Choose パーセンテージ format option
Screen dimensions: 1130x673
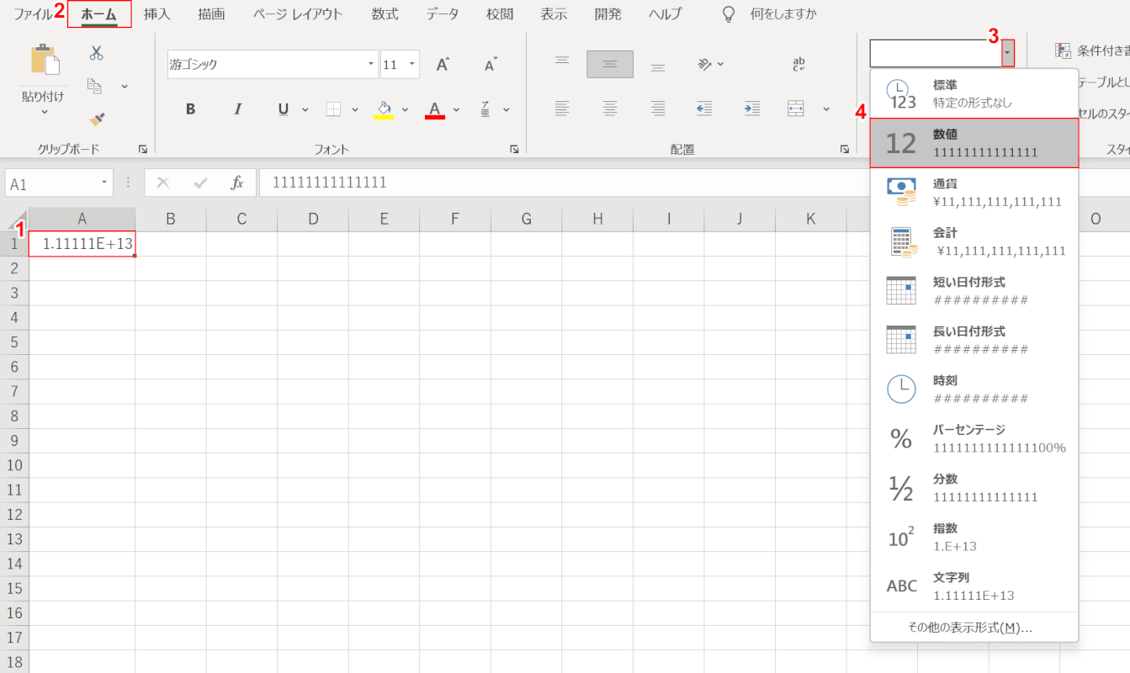pyautogui.click(x=974, y=438)
